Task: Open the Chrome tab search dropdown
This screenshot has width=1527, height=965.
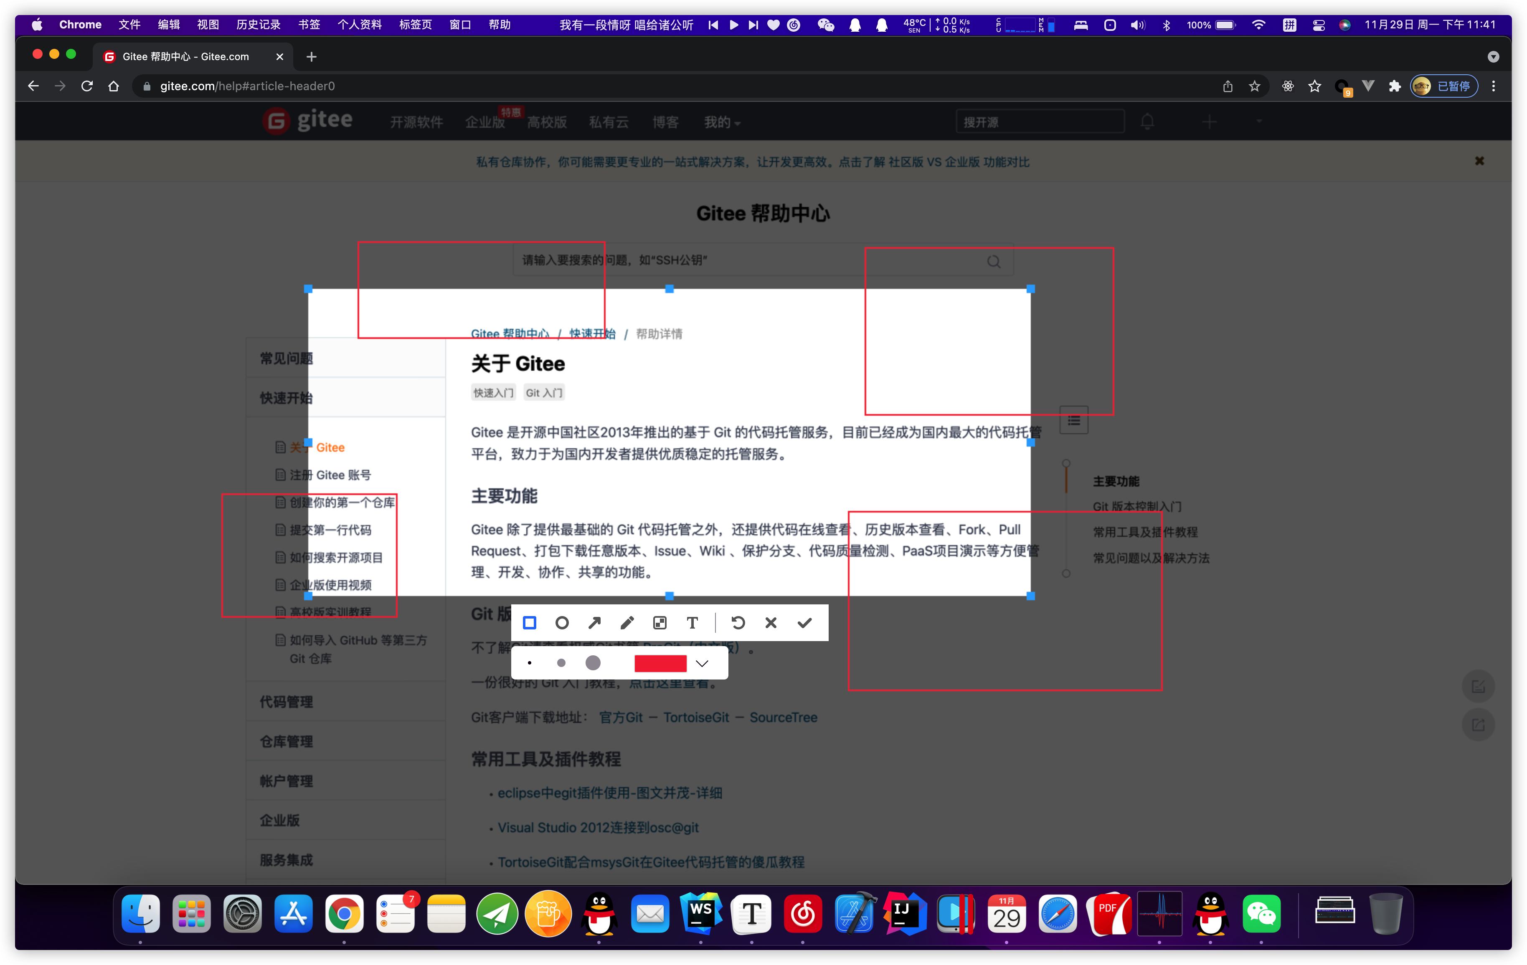Action: (1494, 56)
